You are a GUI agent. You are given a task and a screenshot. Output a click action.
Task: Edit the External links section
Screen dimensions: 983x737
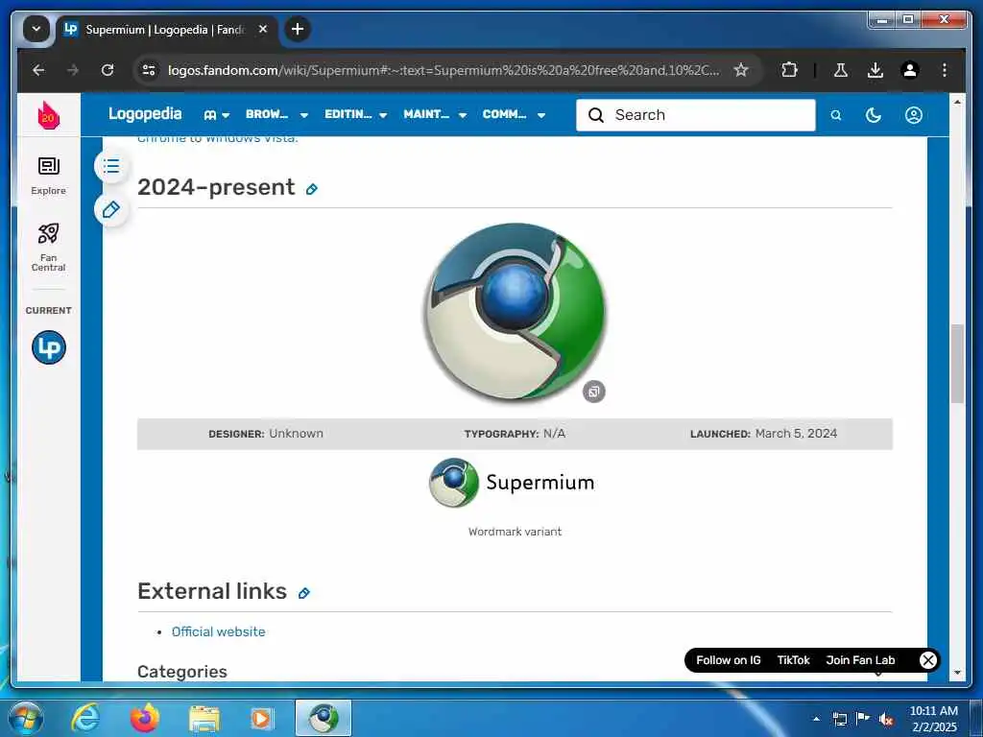point(304,593)
